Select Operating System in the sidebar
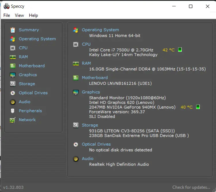Image resolution: width=216 pixels, height=192 pixels. 37,39
